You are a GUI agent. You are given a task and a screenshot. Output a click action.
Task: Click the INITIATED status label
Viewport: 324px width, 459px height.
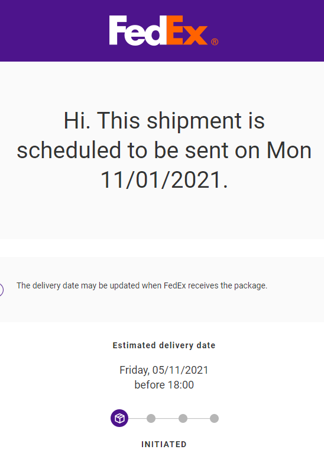click(x=164, y=444)
